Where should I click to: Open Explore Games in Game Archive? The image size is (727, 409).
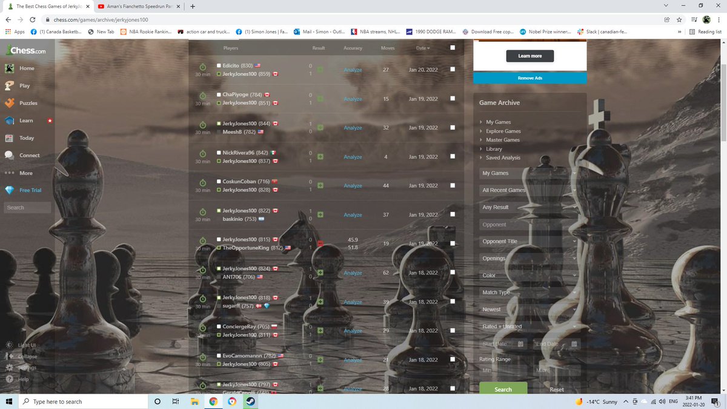503,131
